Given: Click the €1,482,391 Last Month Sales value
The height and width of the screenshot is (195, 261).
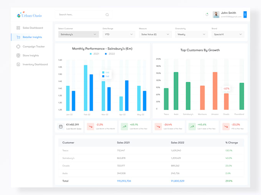Looking at the screenshot, I should (x=73, y=125).
